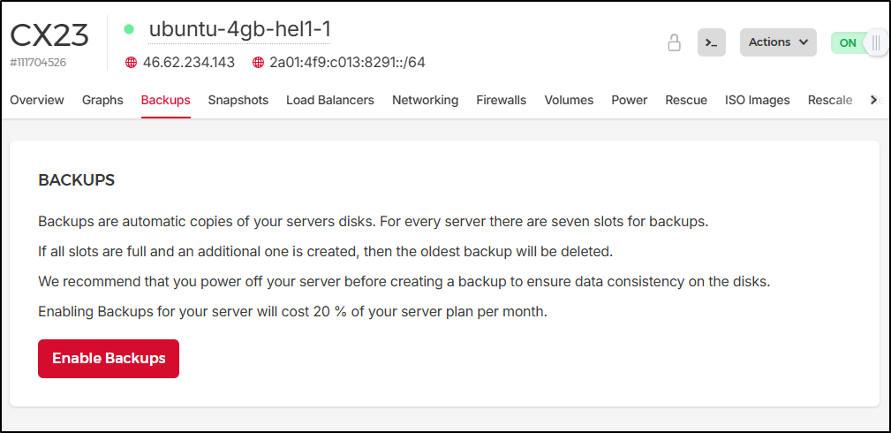Viewport: 891px width, 433px height.
Task: Open the Firewalls tab
Action: coord(502,100)
